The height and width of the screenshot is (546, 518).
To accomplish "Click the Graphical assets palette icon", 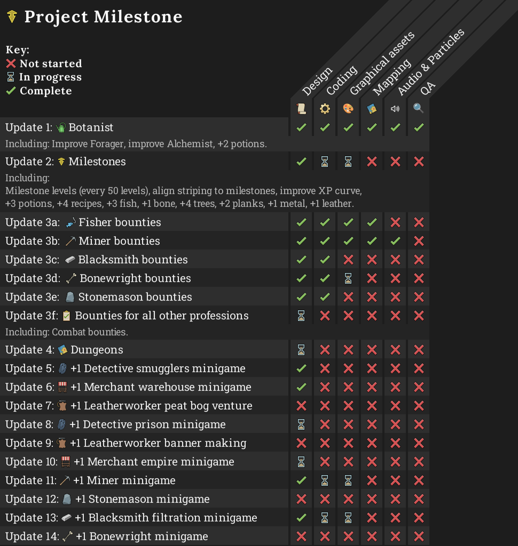I will 348,109.
